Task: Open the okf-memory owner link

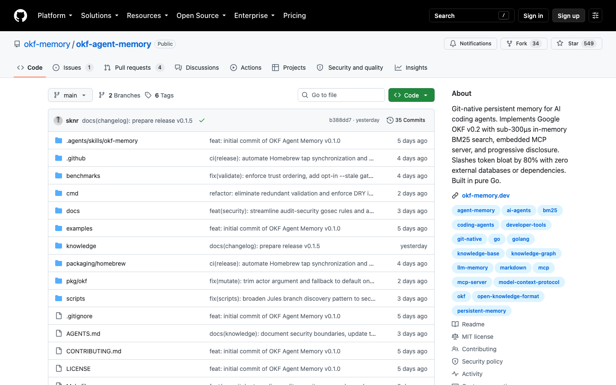Action: point(47,44)
